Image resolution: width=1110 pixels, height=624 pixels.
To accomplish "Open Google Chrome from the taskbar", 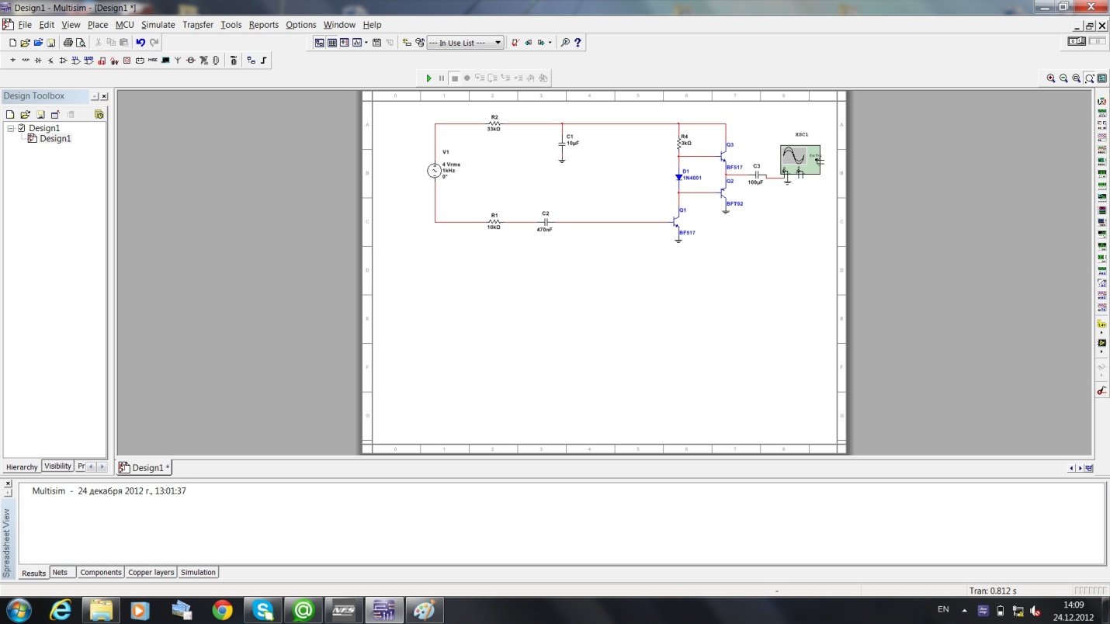I will 223,610.
